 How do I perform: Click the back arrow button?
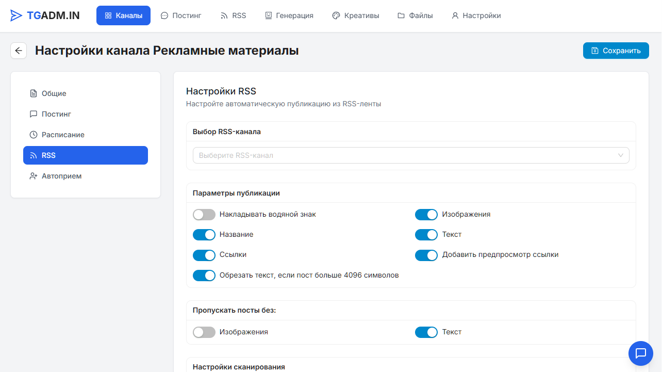19,51
